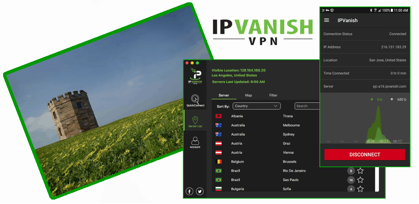Screen dimensions: 419x204
Task: Open the tower landscape photo thumbnail
Action: [109, 101]
